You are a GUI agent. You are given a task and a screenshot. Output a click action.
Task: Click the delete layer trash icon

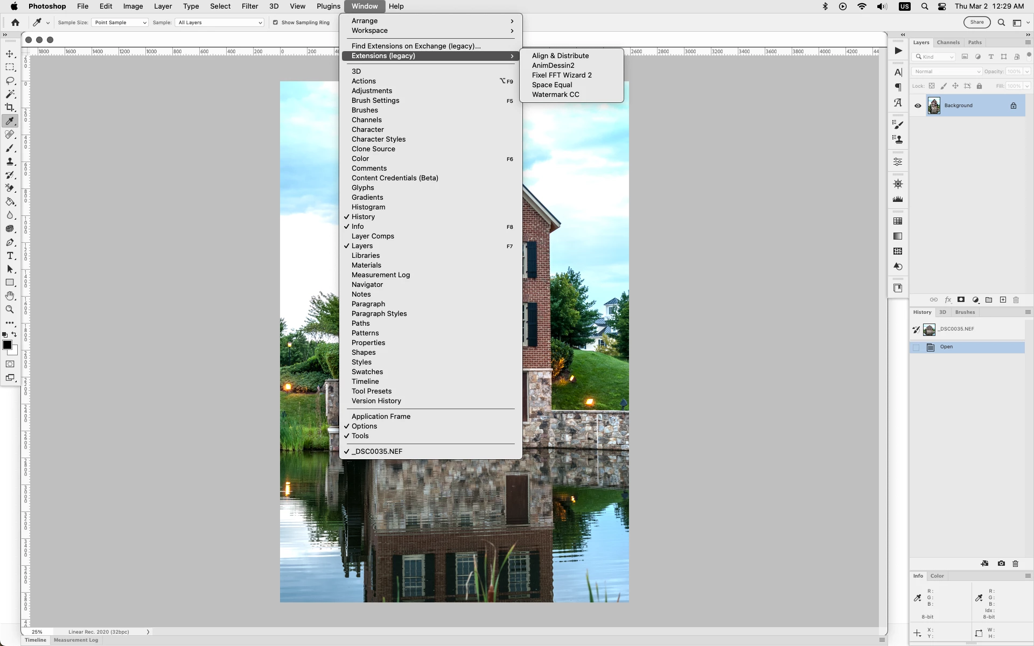[1016, 300]
